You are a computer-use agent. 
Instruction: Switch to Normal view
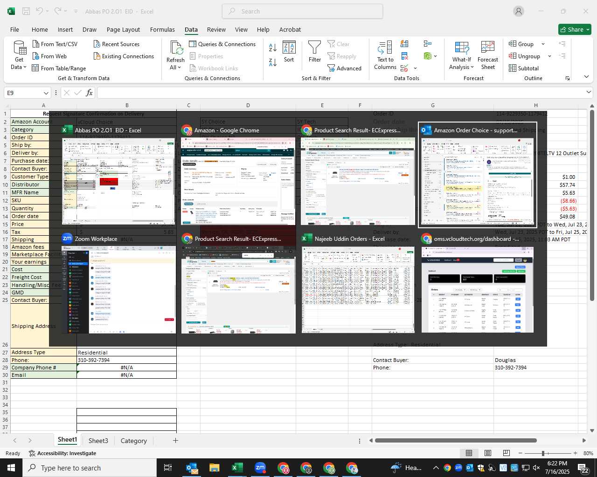click(469, 453)
